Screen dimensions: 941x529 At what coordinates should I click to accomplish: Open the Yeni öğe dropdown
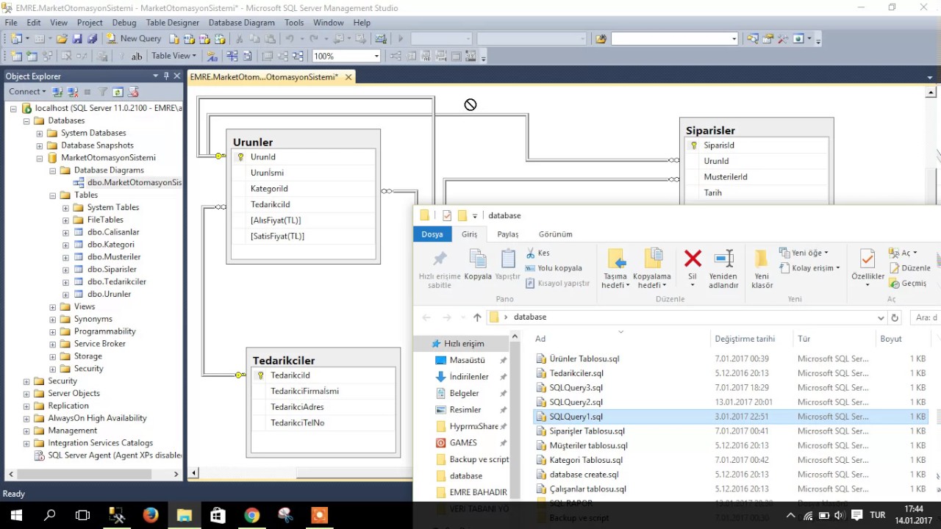[804, 253]
